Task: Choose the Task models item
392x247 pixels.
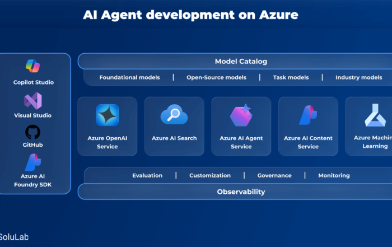Action: point(291,77)
